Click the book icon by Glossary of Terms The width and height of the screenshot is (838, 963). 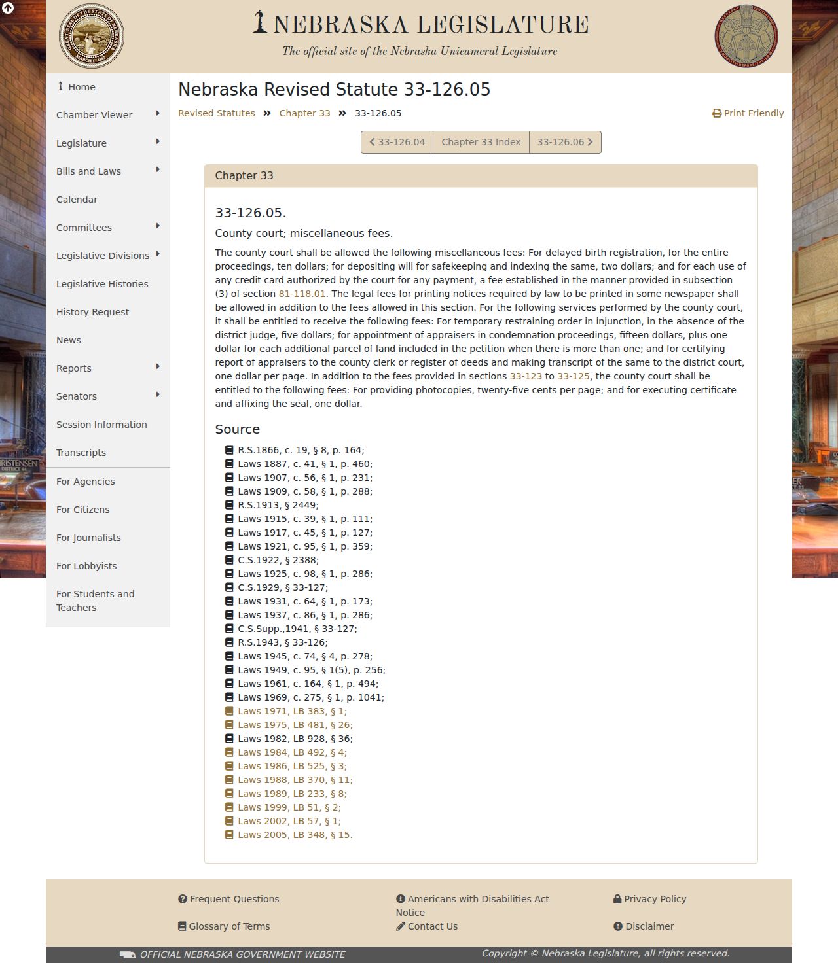(x=182, y=926)
